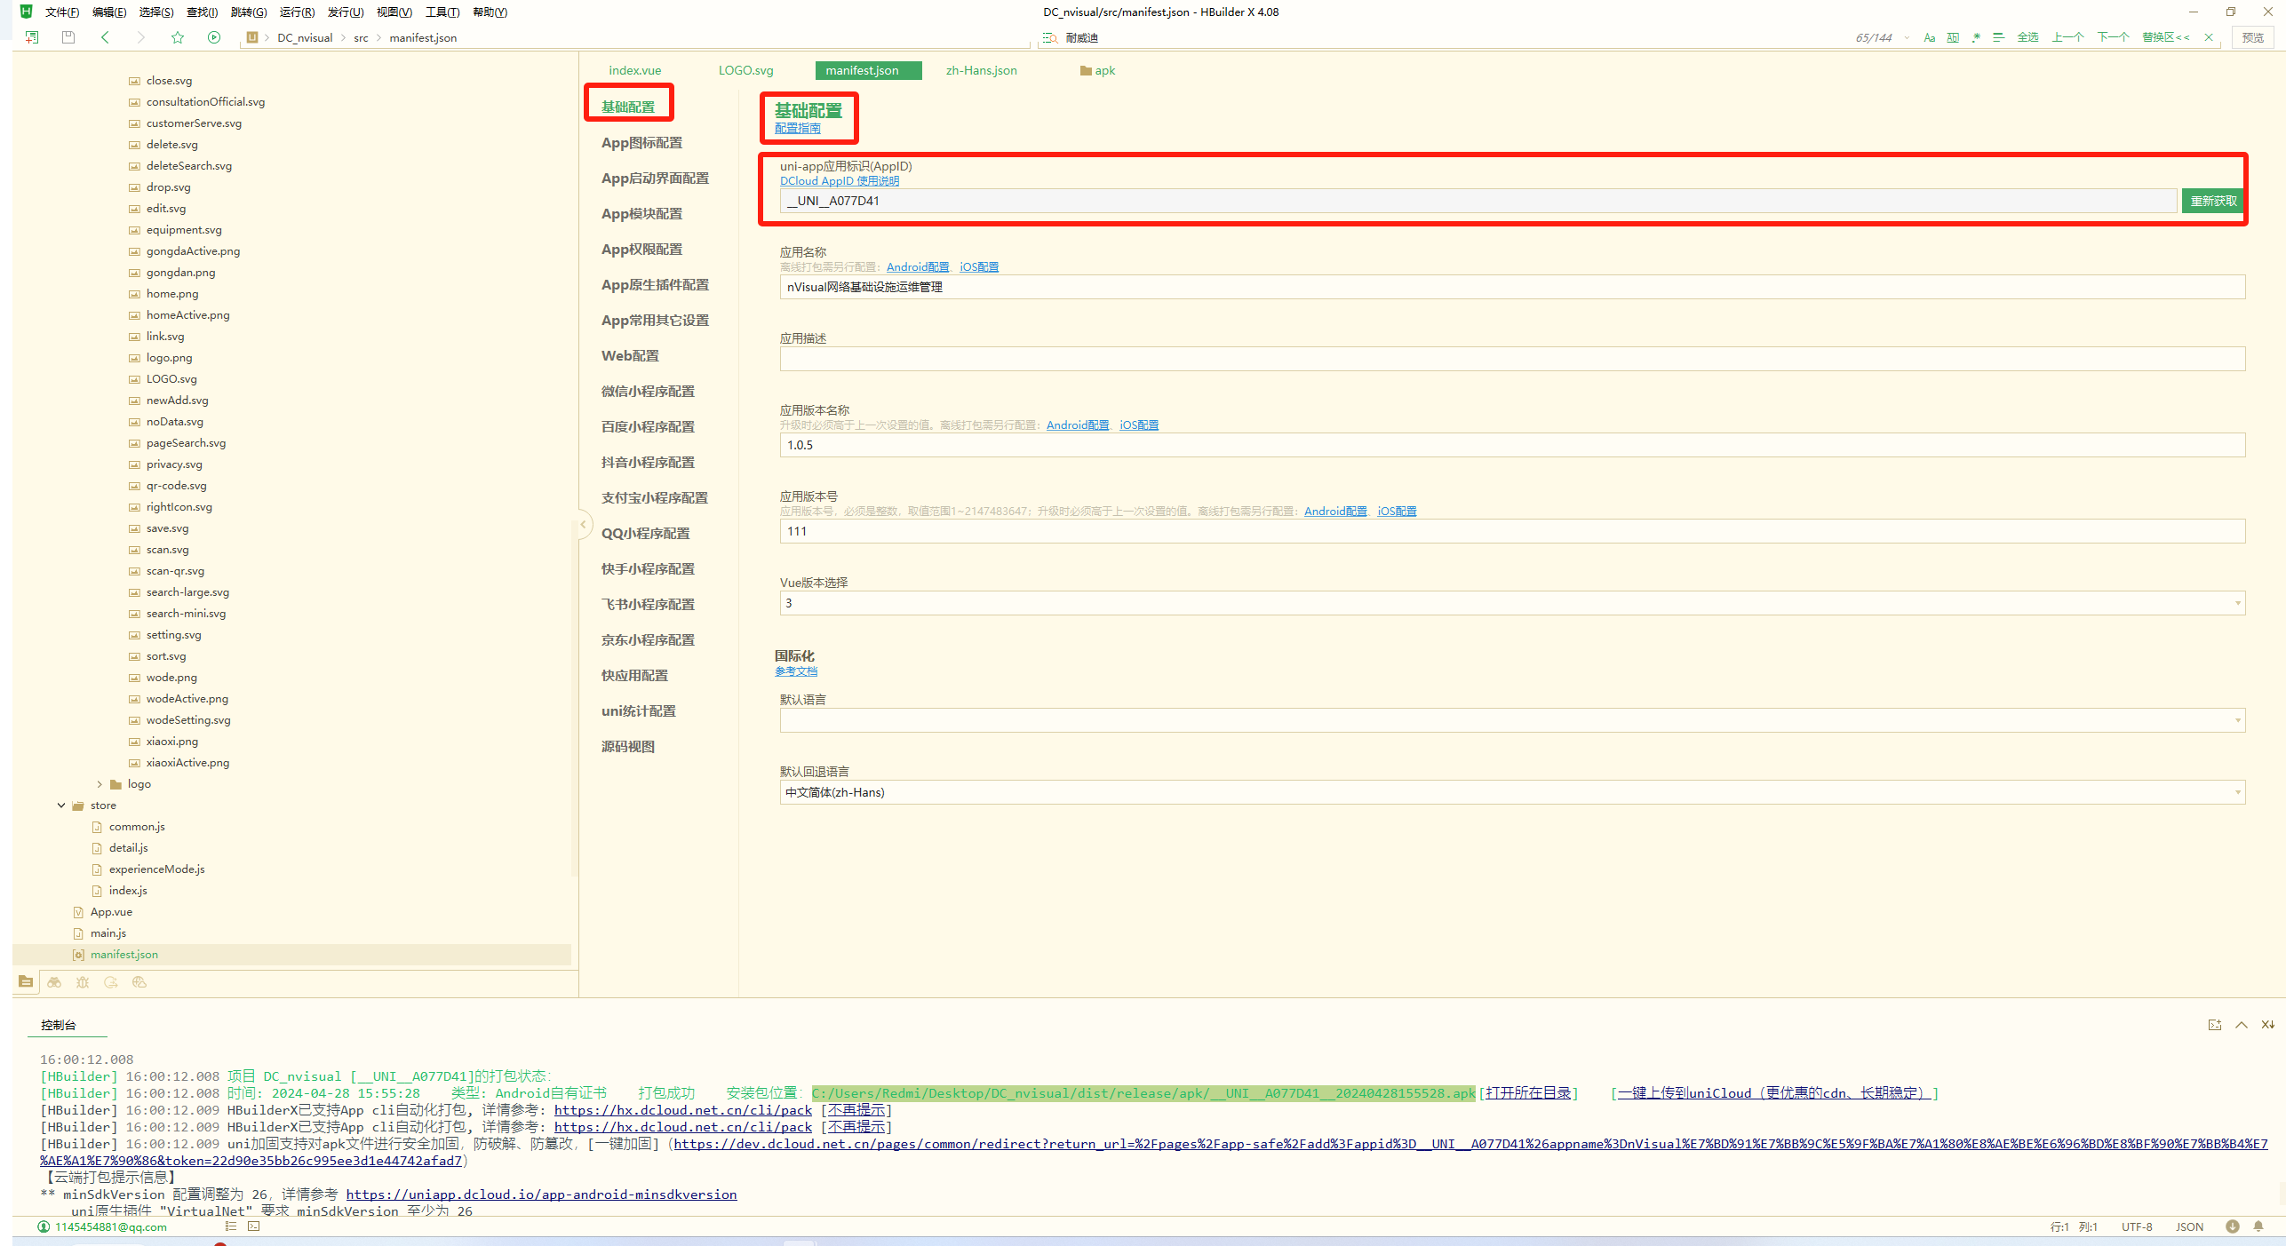Screen dimensions: 2286x1246
Task: Open the DCloud AppID 使用说明 link
Action: (x=839, y=181)
